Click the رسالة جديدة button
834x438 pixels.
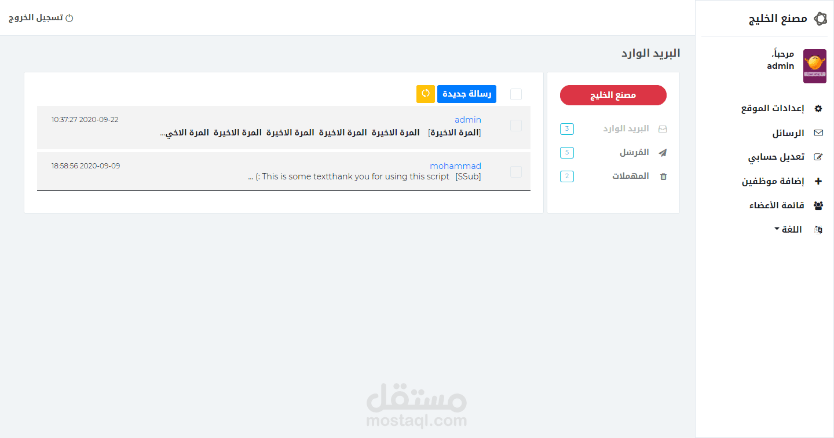[x=466, y=94]
